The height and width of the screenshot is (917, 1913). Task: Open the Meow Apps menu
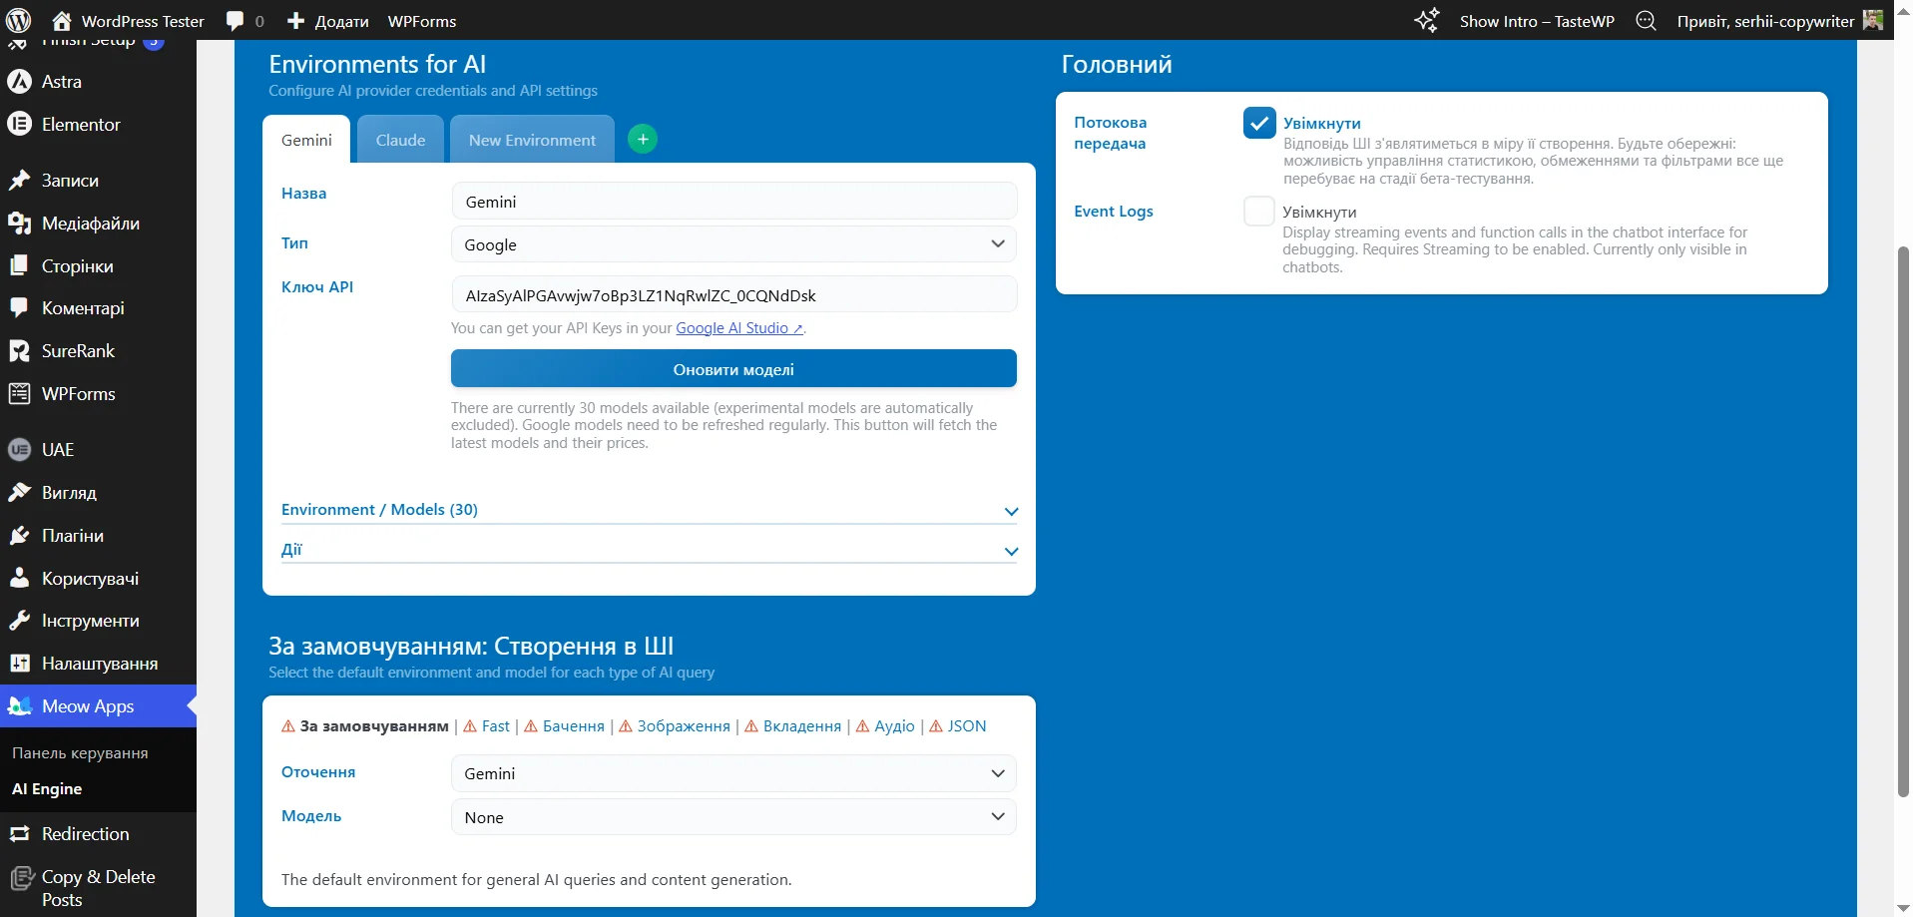pyautogui.click(x=89, y=705)
